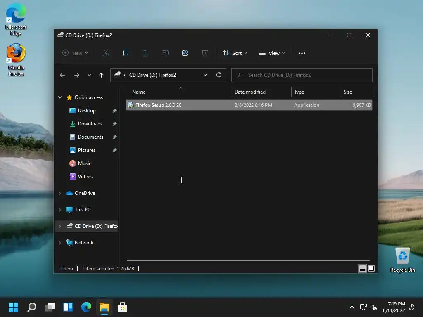Select the Firefox Setup 2.0.0.20 file
Image resolution: width=423 pixels, height=317 pixels.
pyautogui.click(x=249, y=105)
